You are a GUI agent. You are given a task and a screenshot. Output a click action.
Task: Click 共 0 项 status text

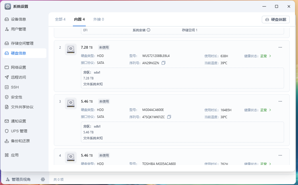58,179
